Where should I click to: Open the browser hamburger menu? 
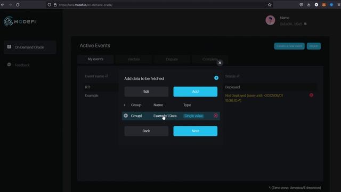pos(339,5)
